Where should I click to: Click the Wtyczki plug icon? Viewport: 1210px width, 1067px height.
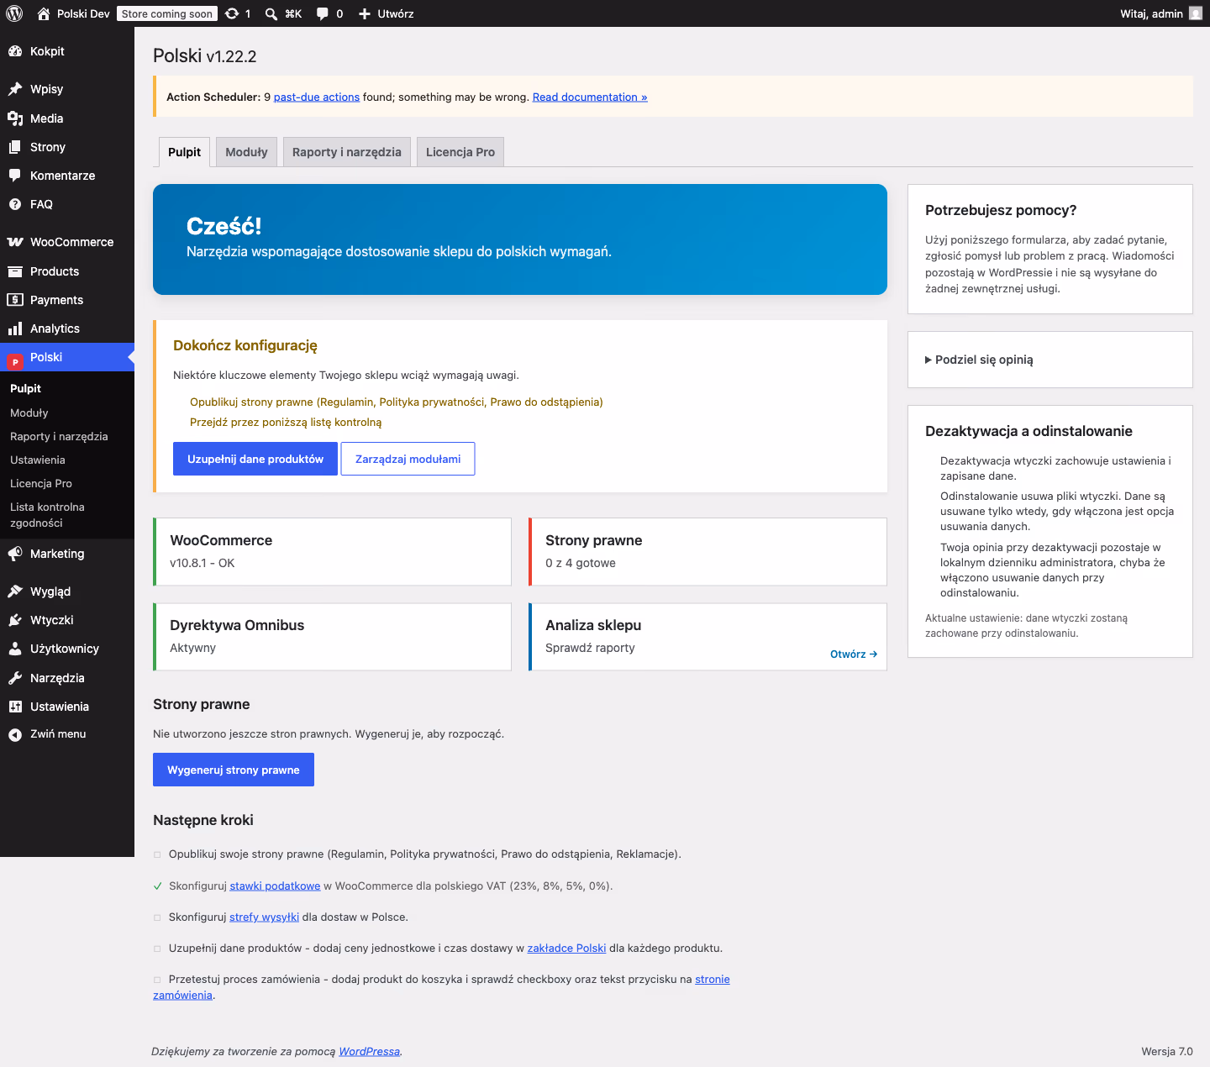click(x=15, y=620)
